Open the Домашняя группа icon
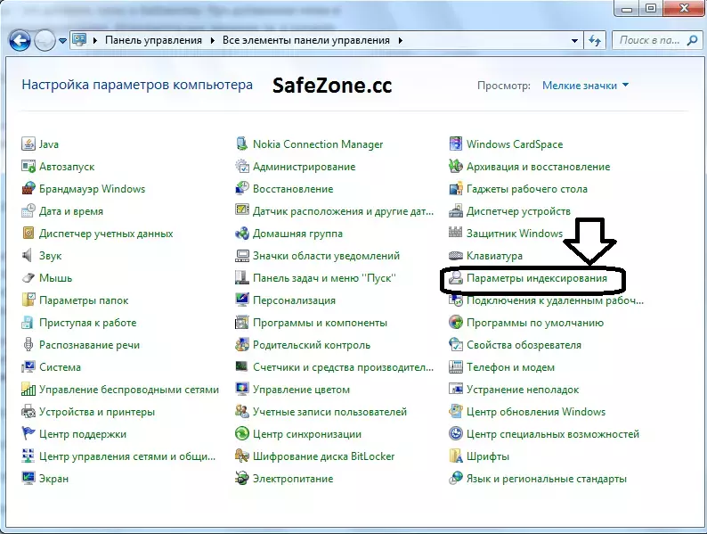Image resolution: width=707 pixels, height=534 pixels. coord(242,234)
